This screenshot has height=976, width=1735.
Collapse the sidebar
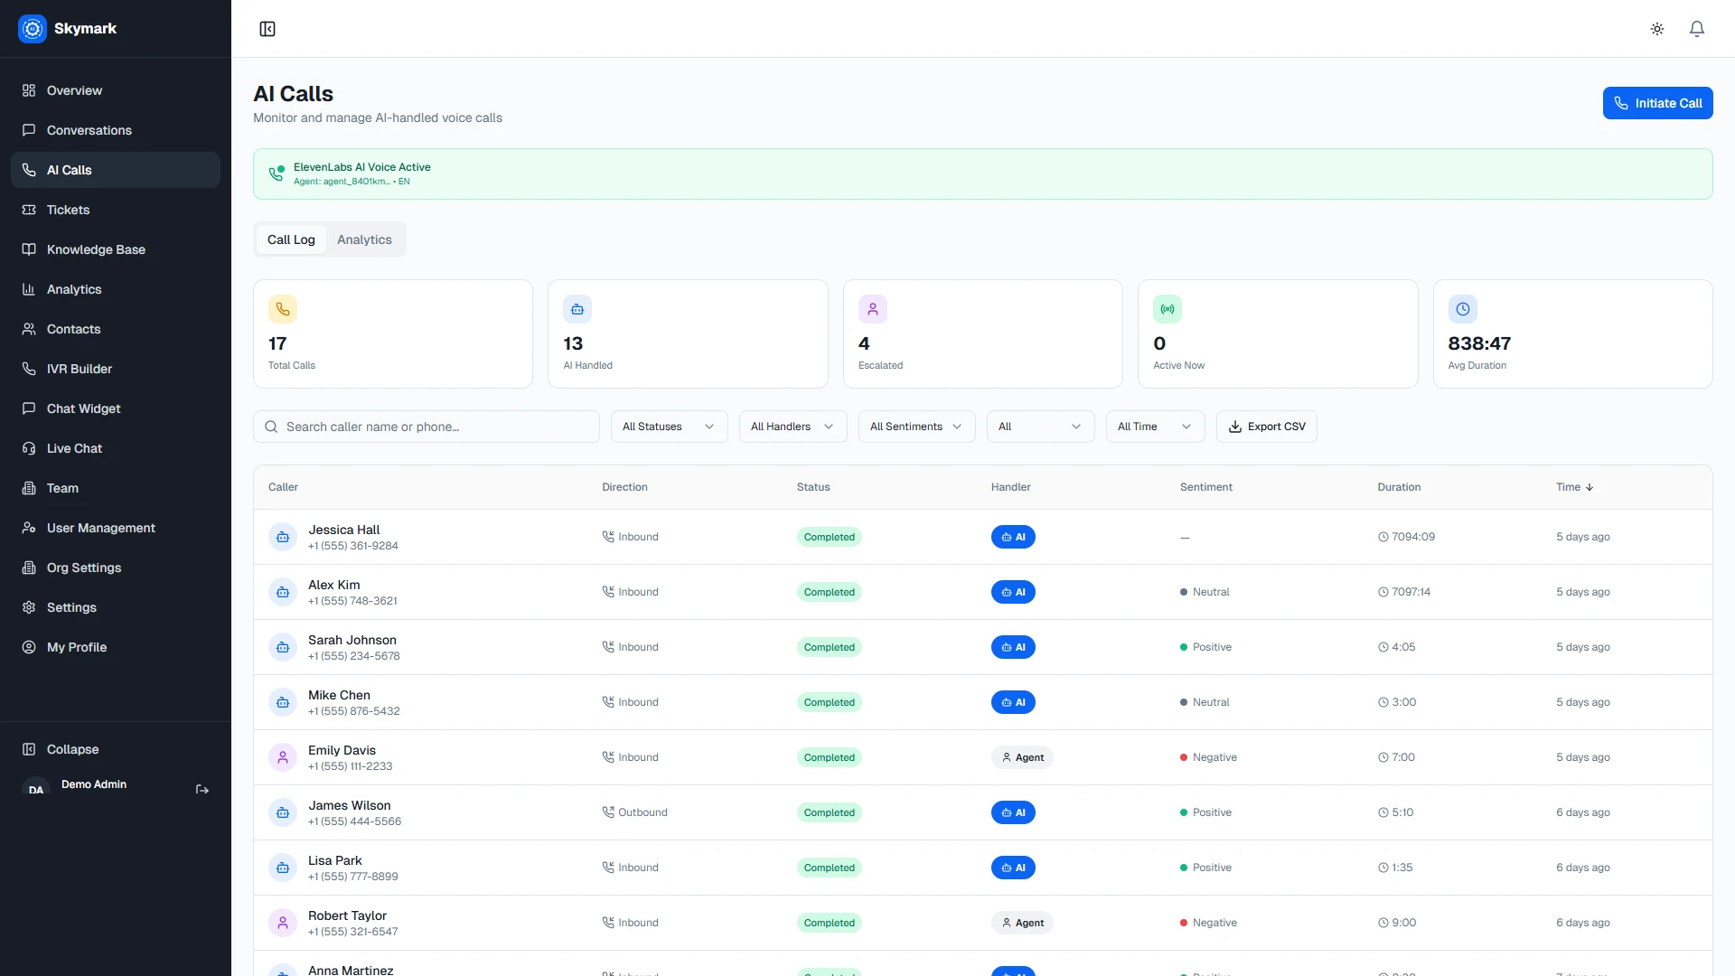(x=116, y=749)
